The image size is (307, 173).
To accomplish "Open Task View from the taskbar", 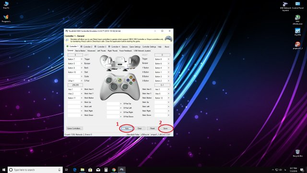I will click(x=67, y=170).
